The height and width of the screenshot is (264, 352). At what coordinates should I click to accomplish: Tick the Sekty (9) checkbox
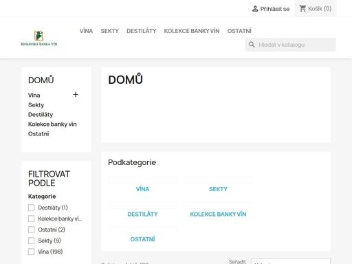pos(31,241)
